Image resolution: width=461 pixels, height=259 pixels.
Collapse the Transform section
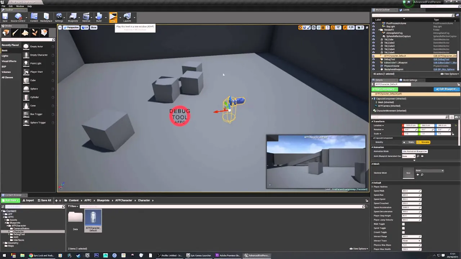(372, 122)
